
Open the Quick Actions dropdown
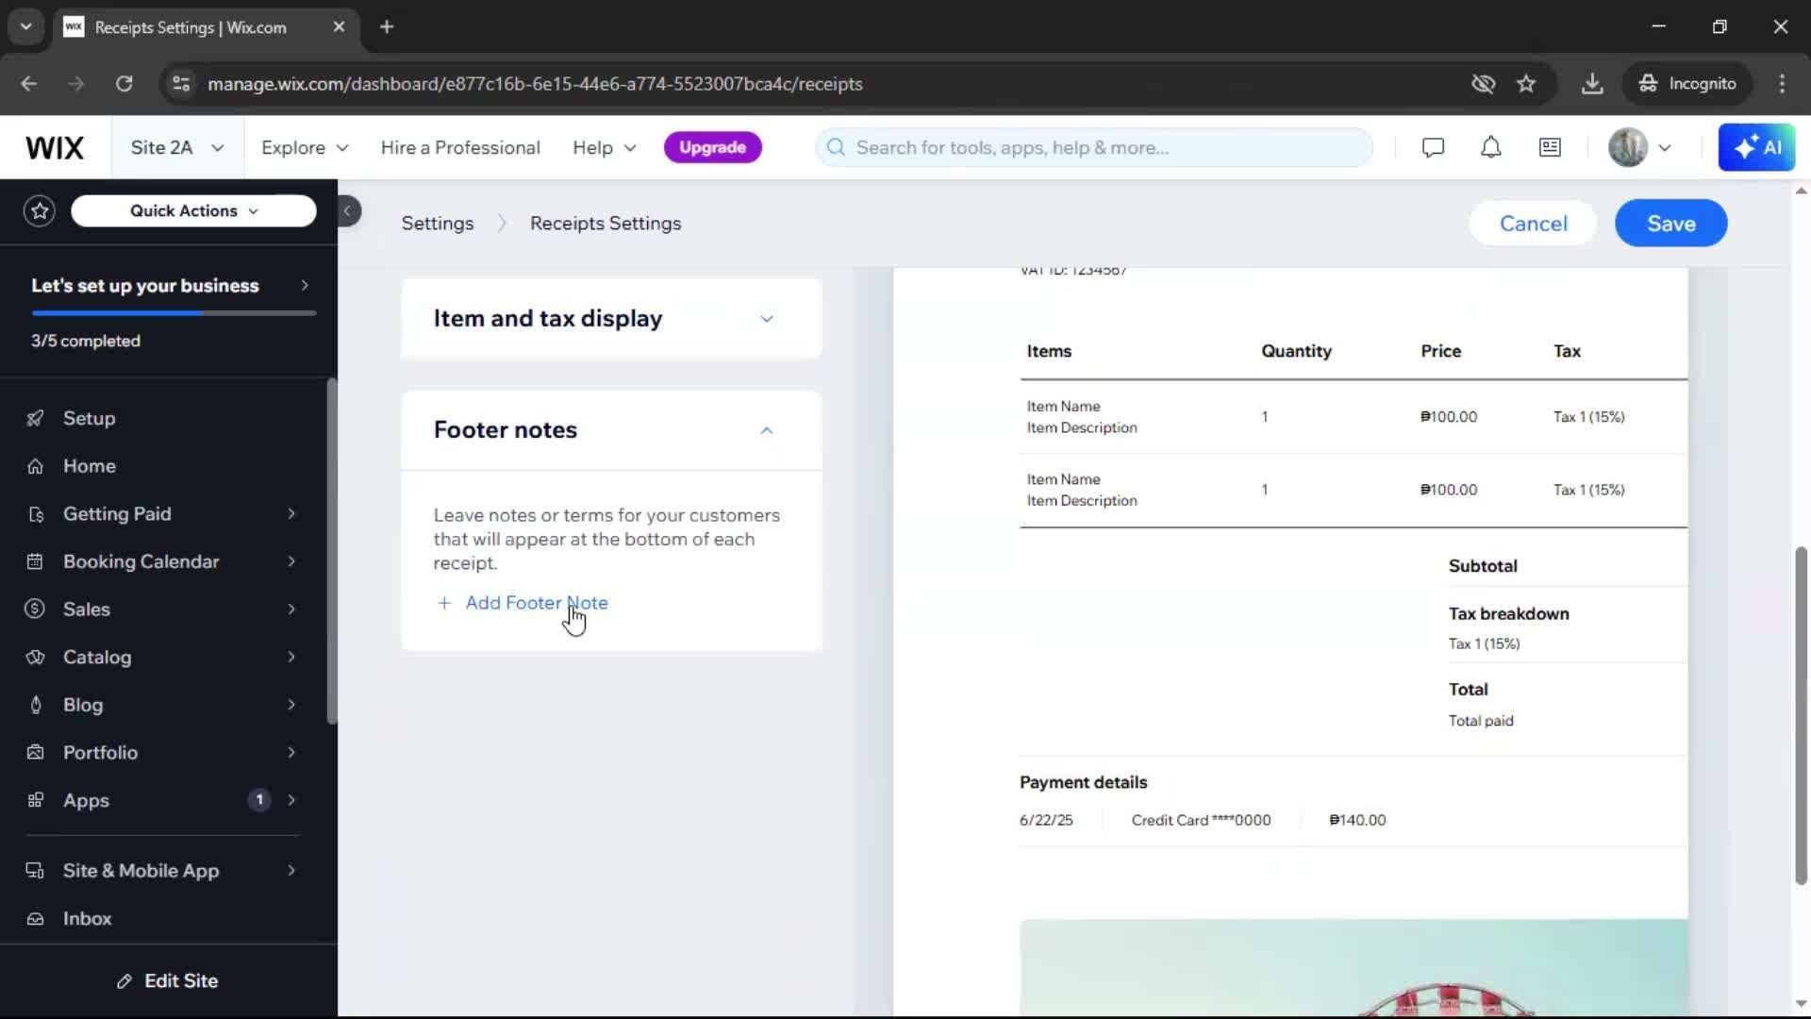(193, 210)
